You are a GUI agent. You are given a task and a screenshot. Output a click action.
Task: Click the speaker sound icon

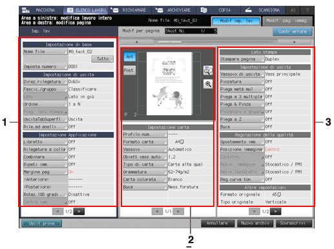click(293, 10)
